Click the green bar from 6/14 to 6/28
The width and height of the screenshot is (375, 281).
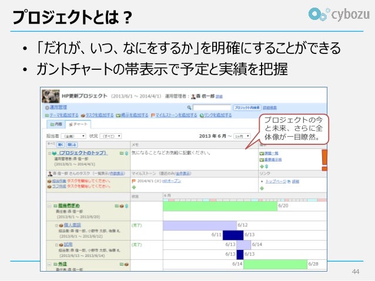coord(275,265)
